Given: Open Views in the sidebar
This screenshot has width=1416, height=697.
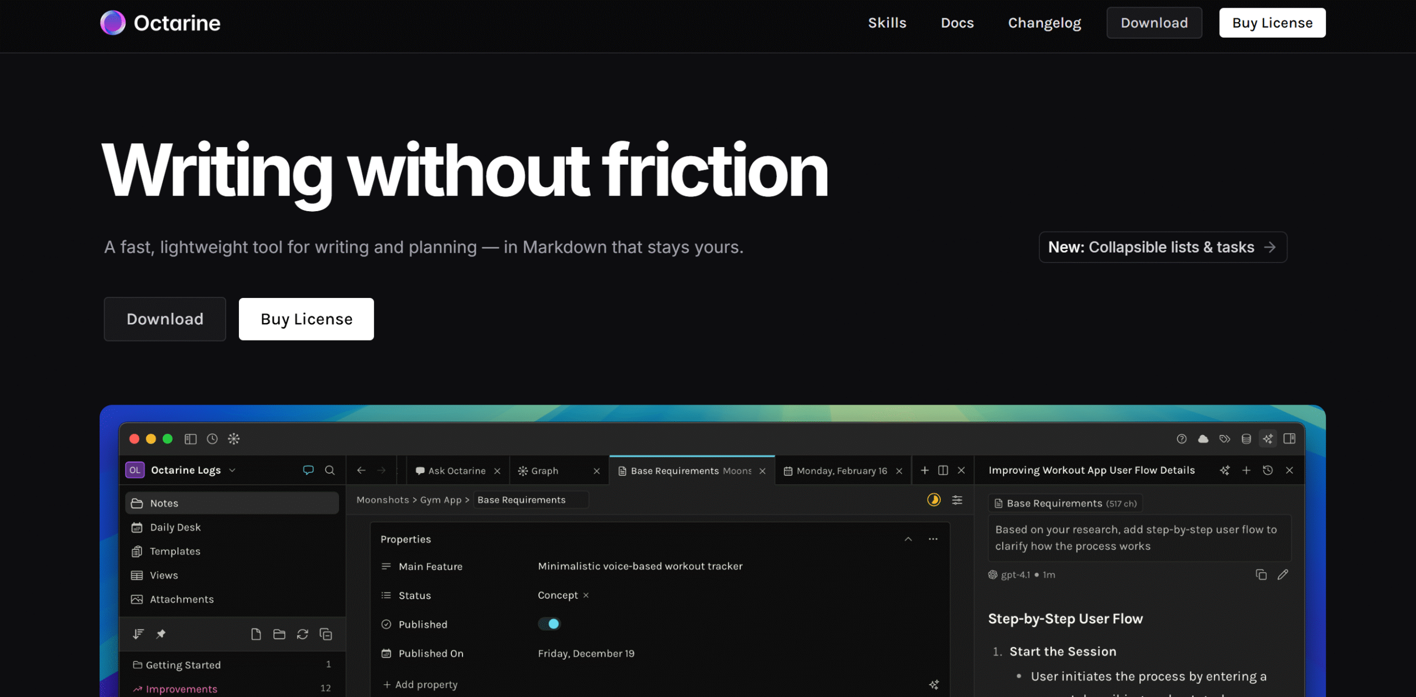Looking at the screenshot, I should pos(232,575).
